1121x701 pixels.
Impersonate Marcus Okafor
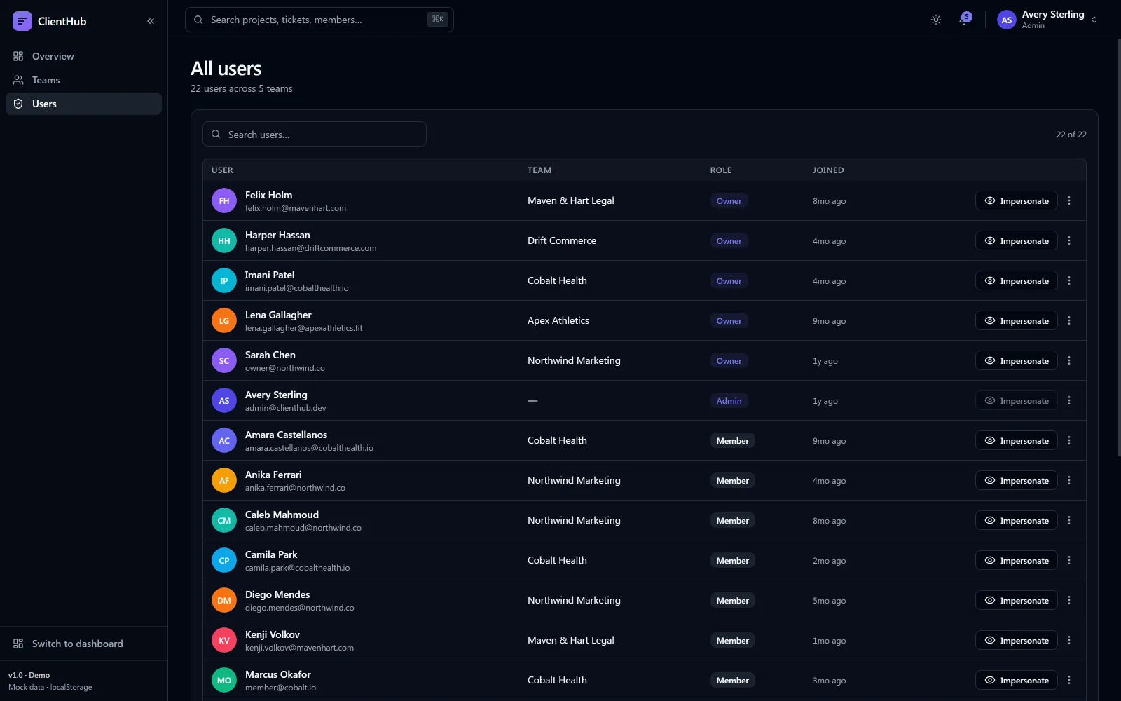(1017, 680)
